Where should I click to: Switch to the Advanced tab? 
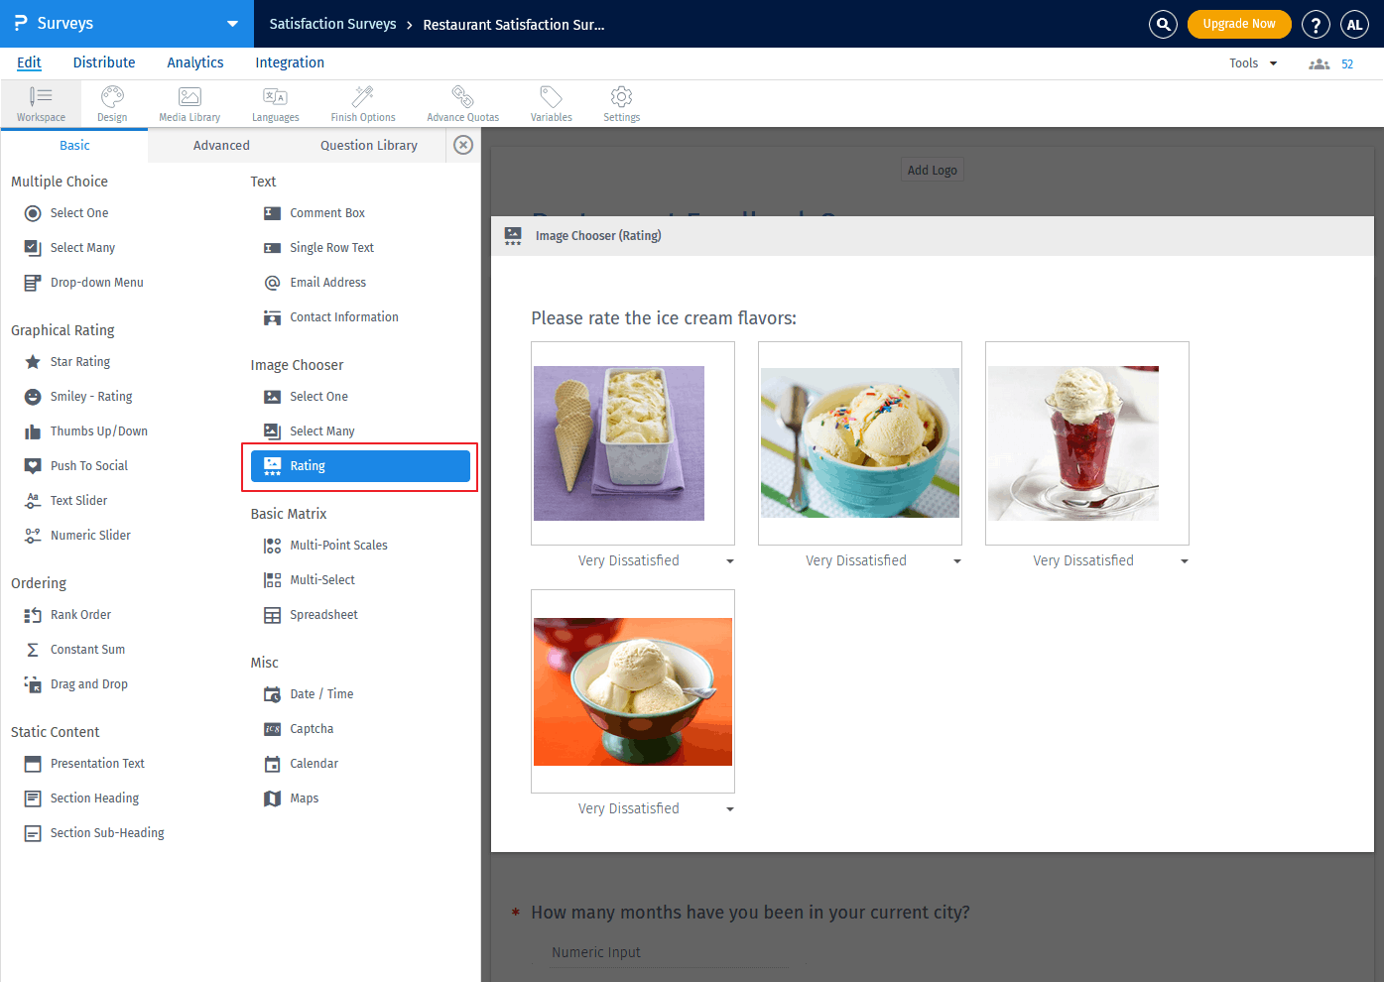[x=220, y=145]
